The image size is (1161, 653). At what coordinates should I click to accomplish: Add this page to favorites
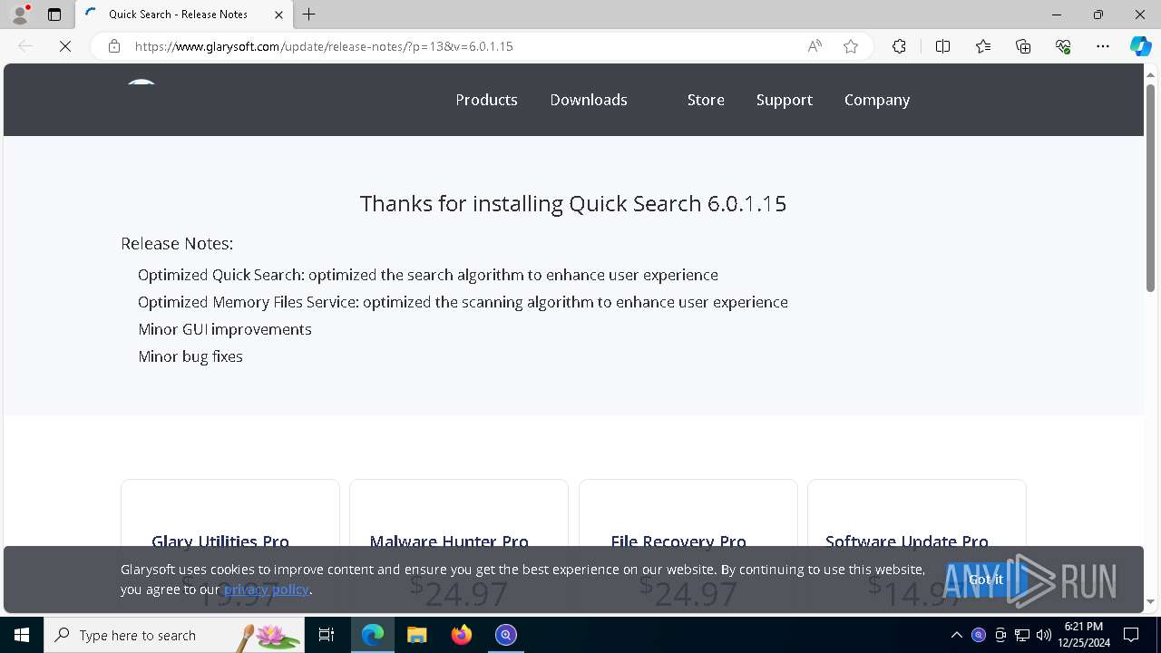(x=851, y=46)
